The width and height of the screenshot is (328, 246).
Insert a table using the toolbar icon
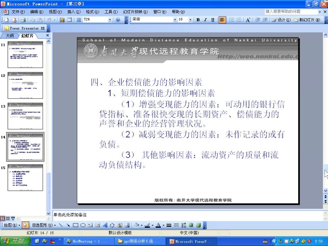tap(70, 20)
